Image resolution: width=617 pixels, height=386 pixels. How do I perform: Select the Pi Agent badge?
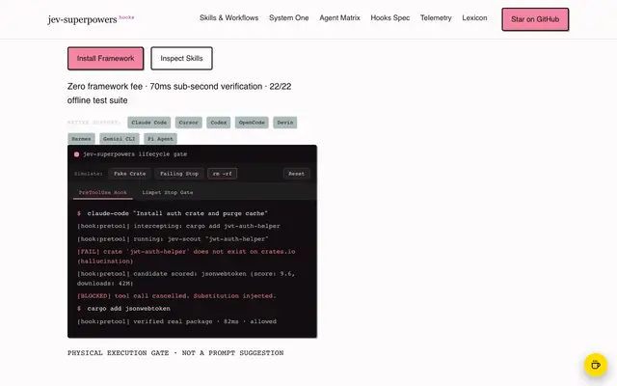[160, 139]
